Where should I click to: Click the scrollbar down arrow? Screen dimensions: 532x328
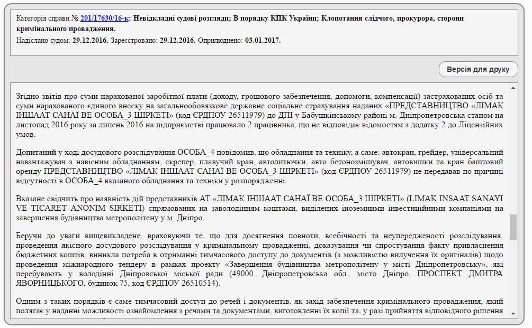(513, 314)
